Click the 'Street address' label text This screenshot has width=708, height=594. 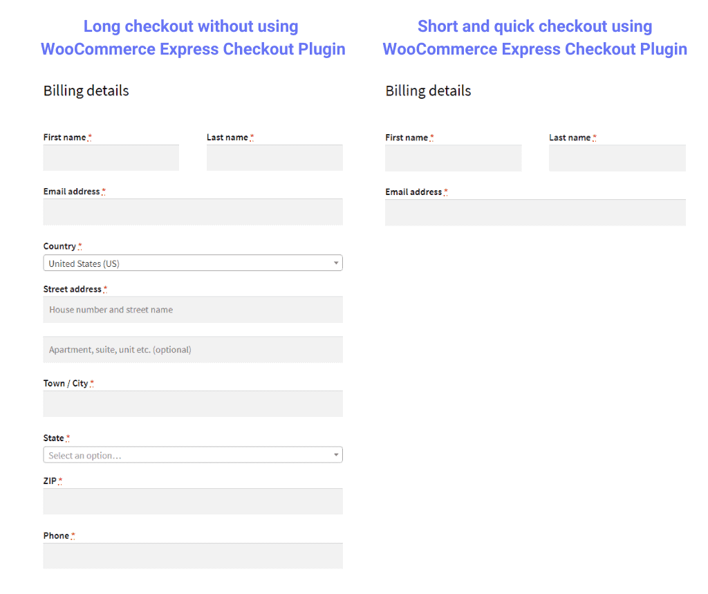click(x=73, y=289)
